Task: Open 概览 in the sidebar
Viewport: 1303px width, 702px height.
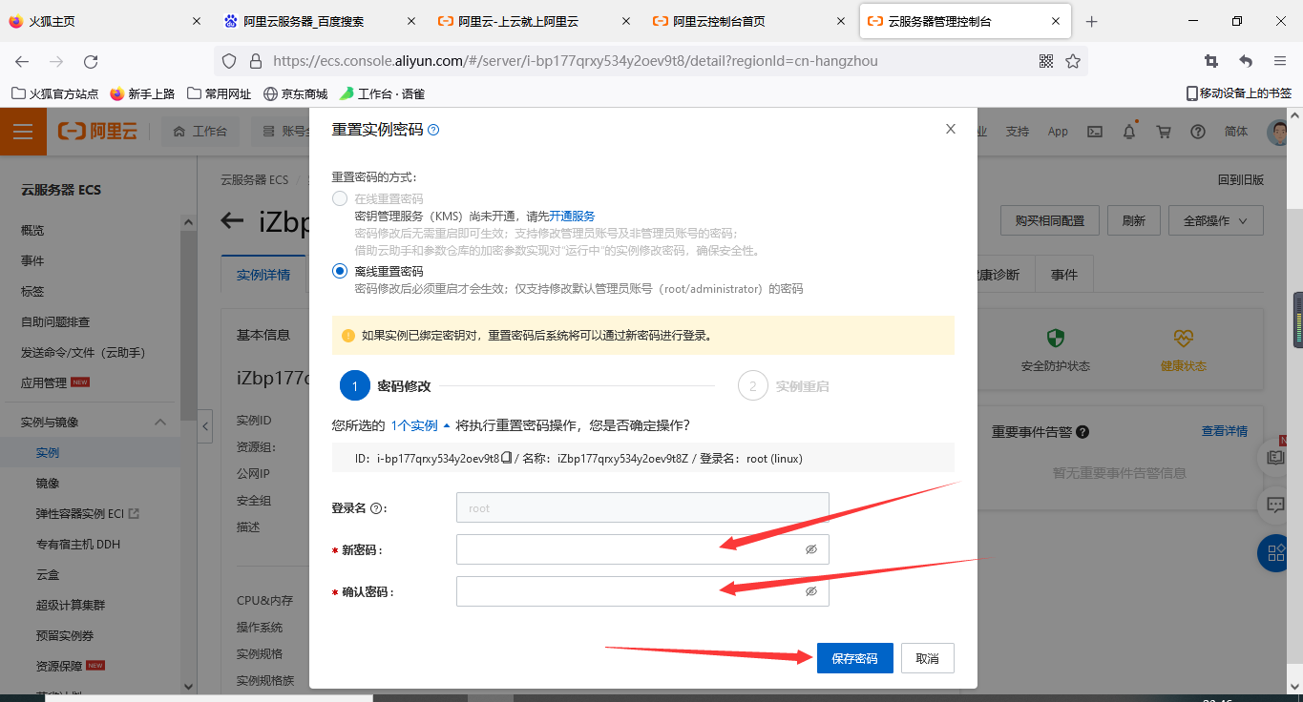Action: point(32,230)
